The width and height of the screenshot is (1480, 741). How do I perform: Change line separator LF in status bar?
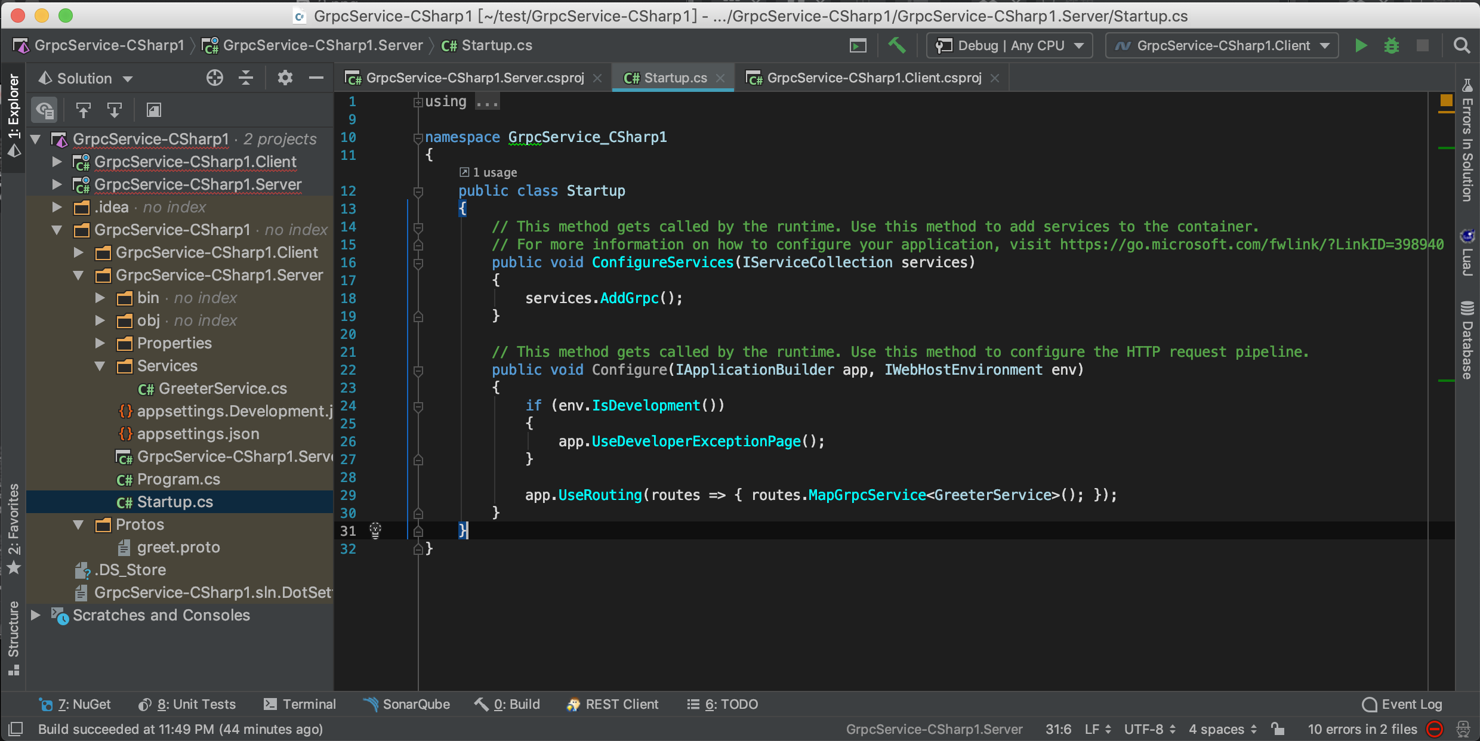click(1097, 729)
